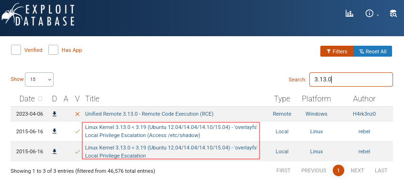The height and width of the screenshot is (179, 404).
Task: Click the Remote type link
Action: tap(282, 114)
